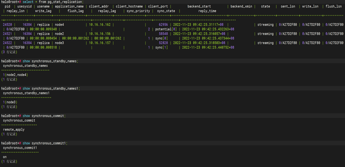The height and width of the screenshot is (167, 345).
Task: Click client port 58548
Action: pos(163,34)
